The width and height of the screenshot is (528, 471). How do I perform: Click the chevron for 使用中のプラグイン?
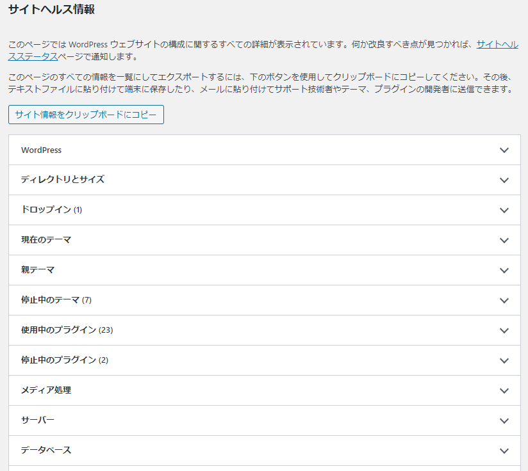tap(504, 331)
